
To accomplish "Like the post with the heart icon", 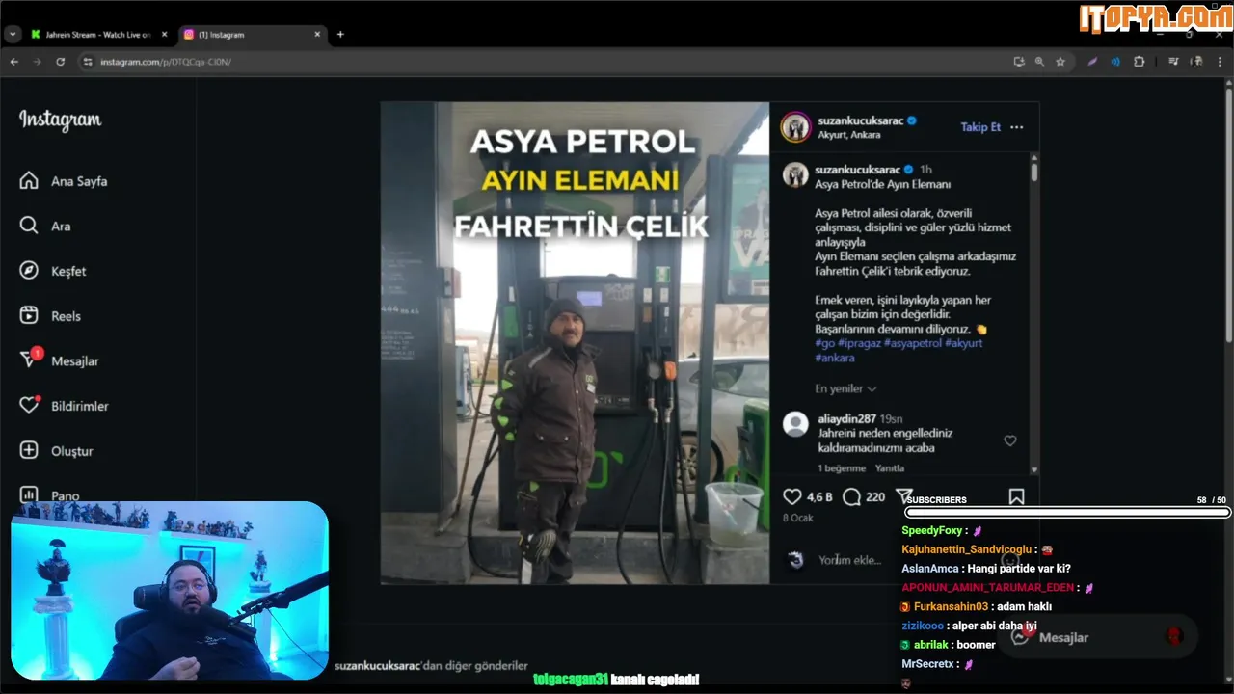I will (791, 496).
